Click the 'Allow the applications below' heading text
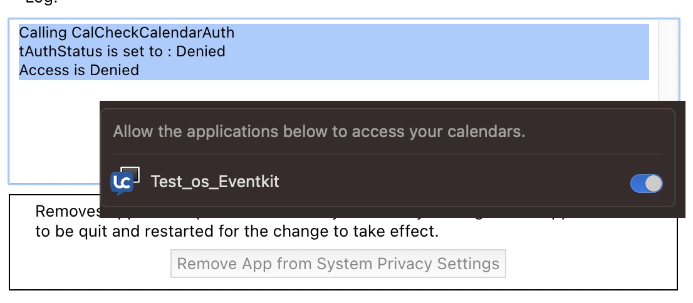 point(318,132)
